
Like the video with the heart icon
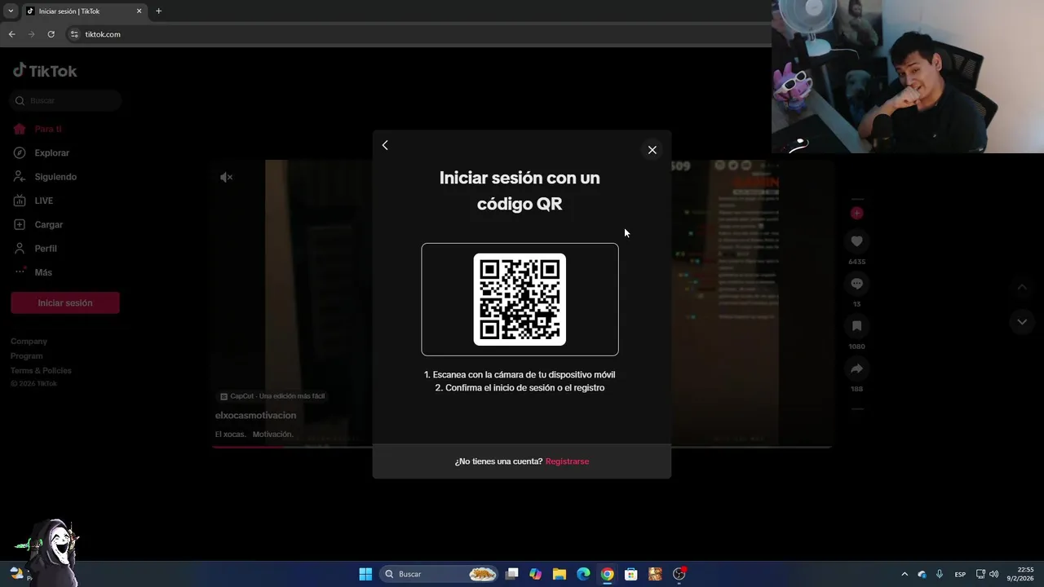coord(856,241)
